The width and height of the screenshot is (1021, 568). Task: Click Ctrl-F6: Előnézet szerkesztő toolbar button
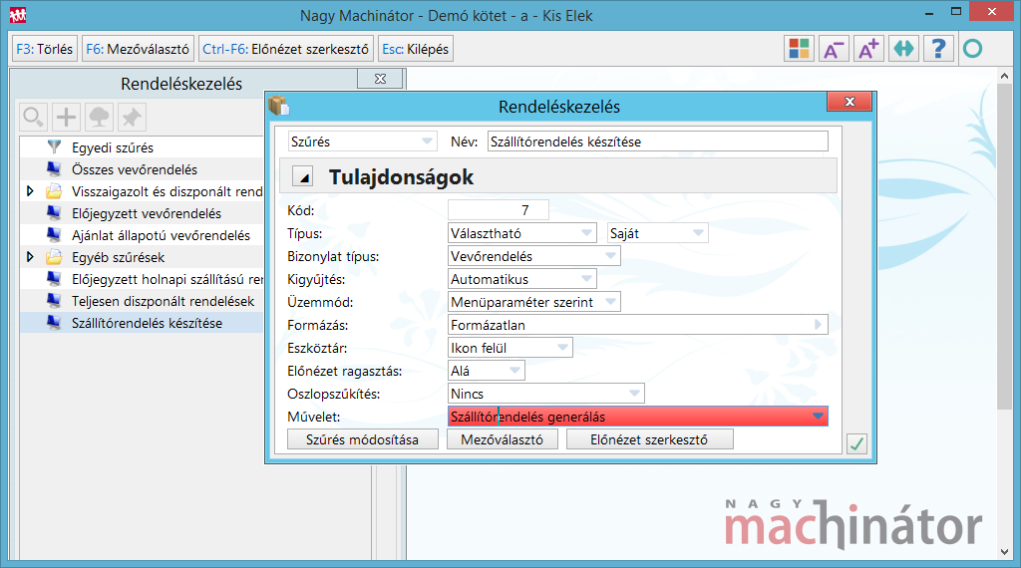coord(286,49)
